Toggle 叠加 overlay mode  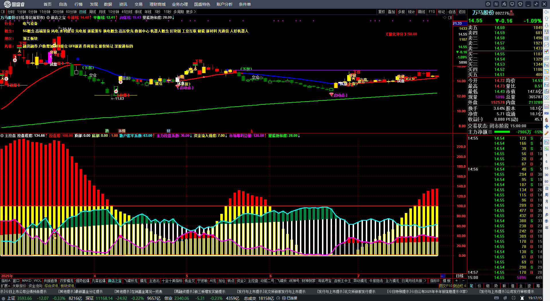click(391, 12)
